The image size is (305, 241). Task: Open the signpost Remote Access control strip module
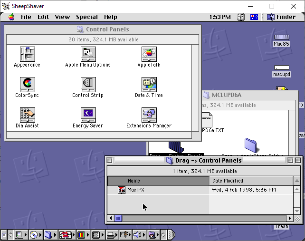[x=125, y=235]
